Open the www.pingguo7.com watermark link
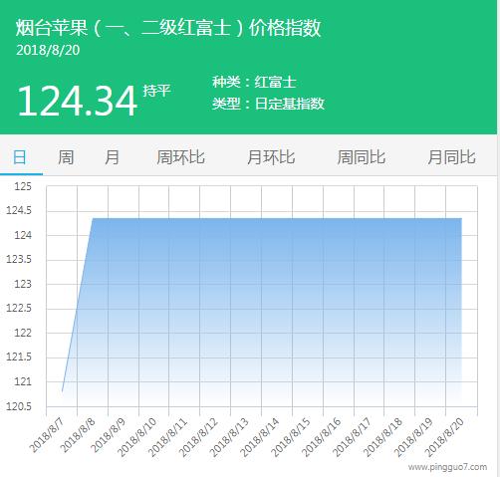Image resolution: width=500 pixels, height=477 pixels. click(x=447, y=467)
